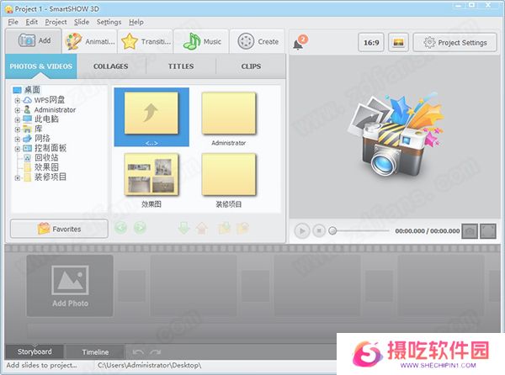Viewport: 505px width, 375px height.
Task: Open the Slide menu
Action: click(82, 22)
